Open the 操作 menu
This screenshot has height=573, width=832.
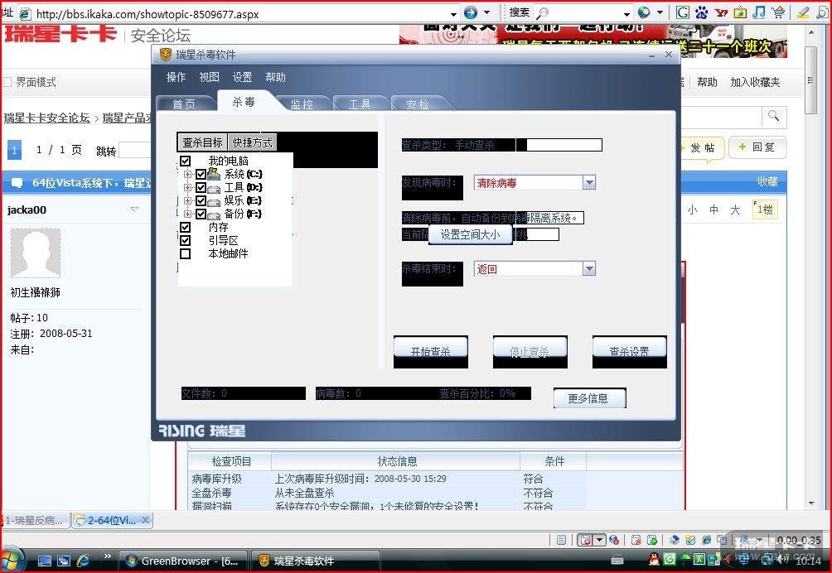click(x=176, y=77)
